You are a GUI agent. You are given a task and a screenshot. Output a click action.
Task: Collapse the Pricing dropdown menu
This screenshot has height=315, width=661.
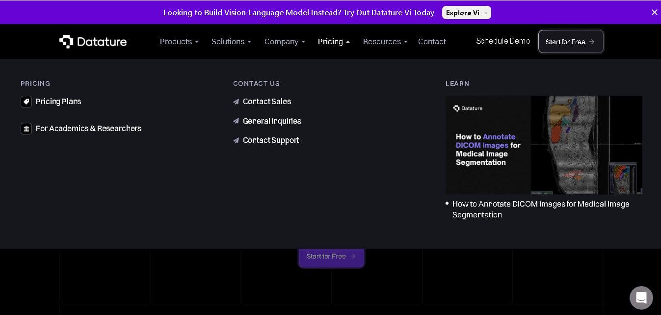click(x=334, y=42)
